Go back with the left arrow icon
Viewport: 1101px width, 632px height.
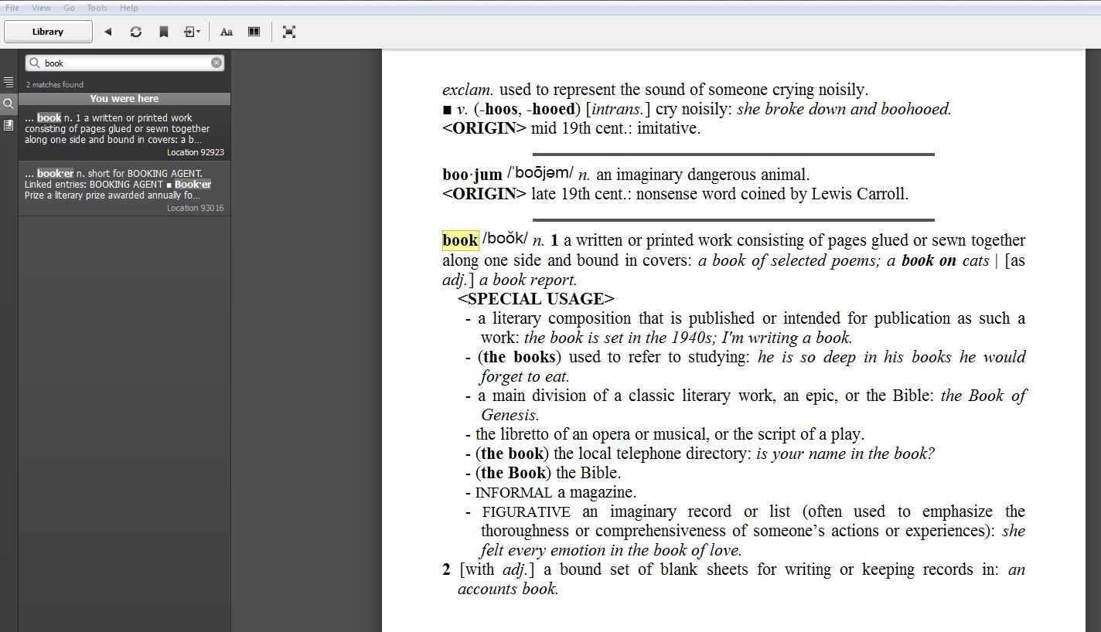point(108,32)
